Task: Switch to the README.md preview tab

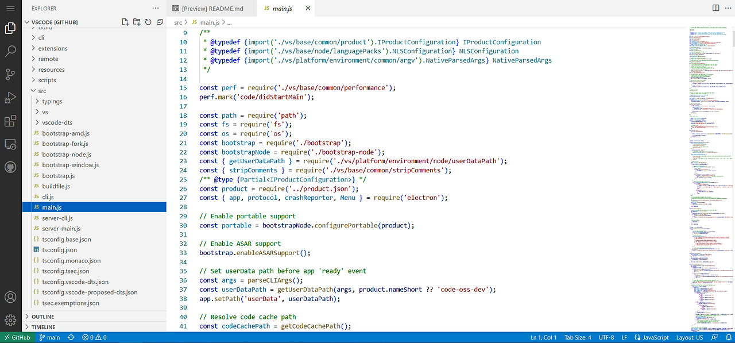Action: [x=212, y=8]
